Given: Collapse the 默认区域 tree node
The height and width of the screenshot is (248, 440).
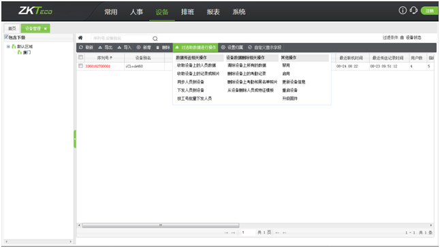Looking at the screenshot, I should click(x=8, y=46).
